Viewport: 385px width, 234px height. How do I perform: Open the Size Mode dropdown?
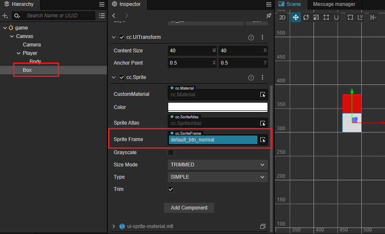point(218,165)
